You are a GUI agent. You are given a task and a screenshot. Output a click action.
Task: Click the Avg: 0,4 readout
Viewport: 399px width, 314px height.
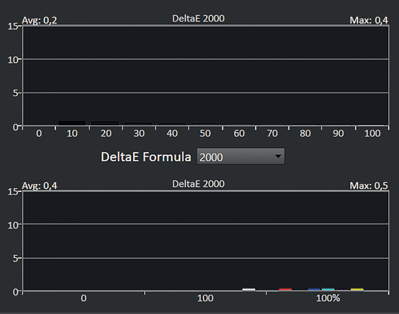(39, 186)
